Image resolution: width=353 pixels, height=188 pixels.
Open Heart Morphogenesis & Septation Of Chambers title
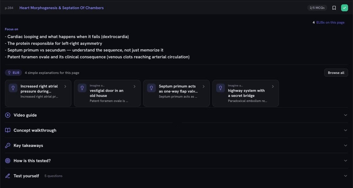[62, 8]
